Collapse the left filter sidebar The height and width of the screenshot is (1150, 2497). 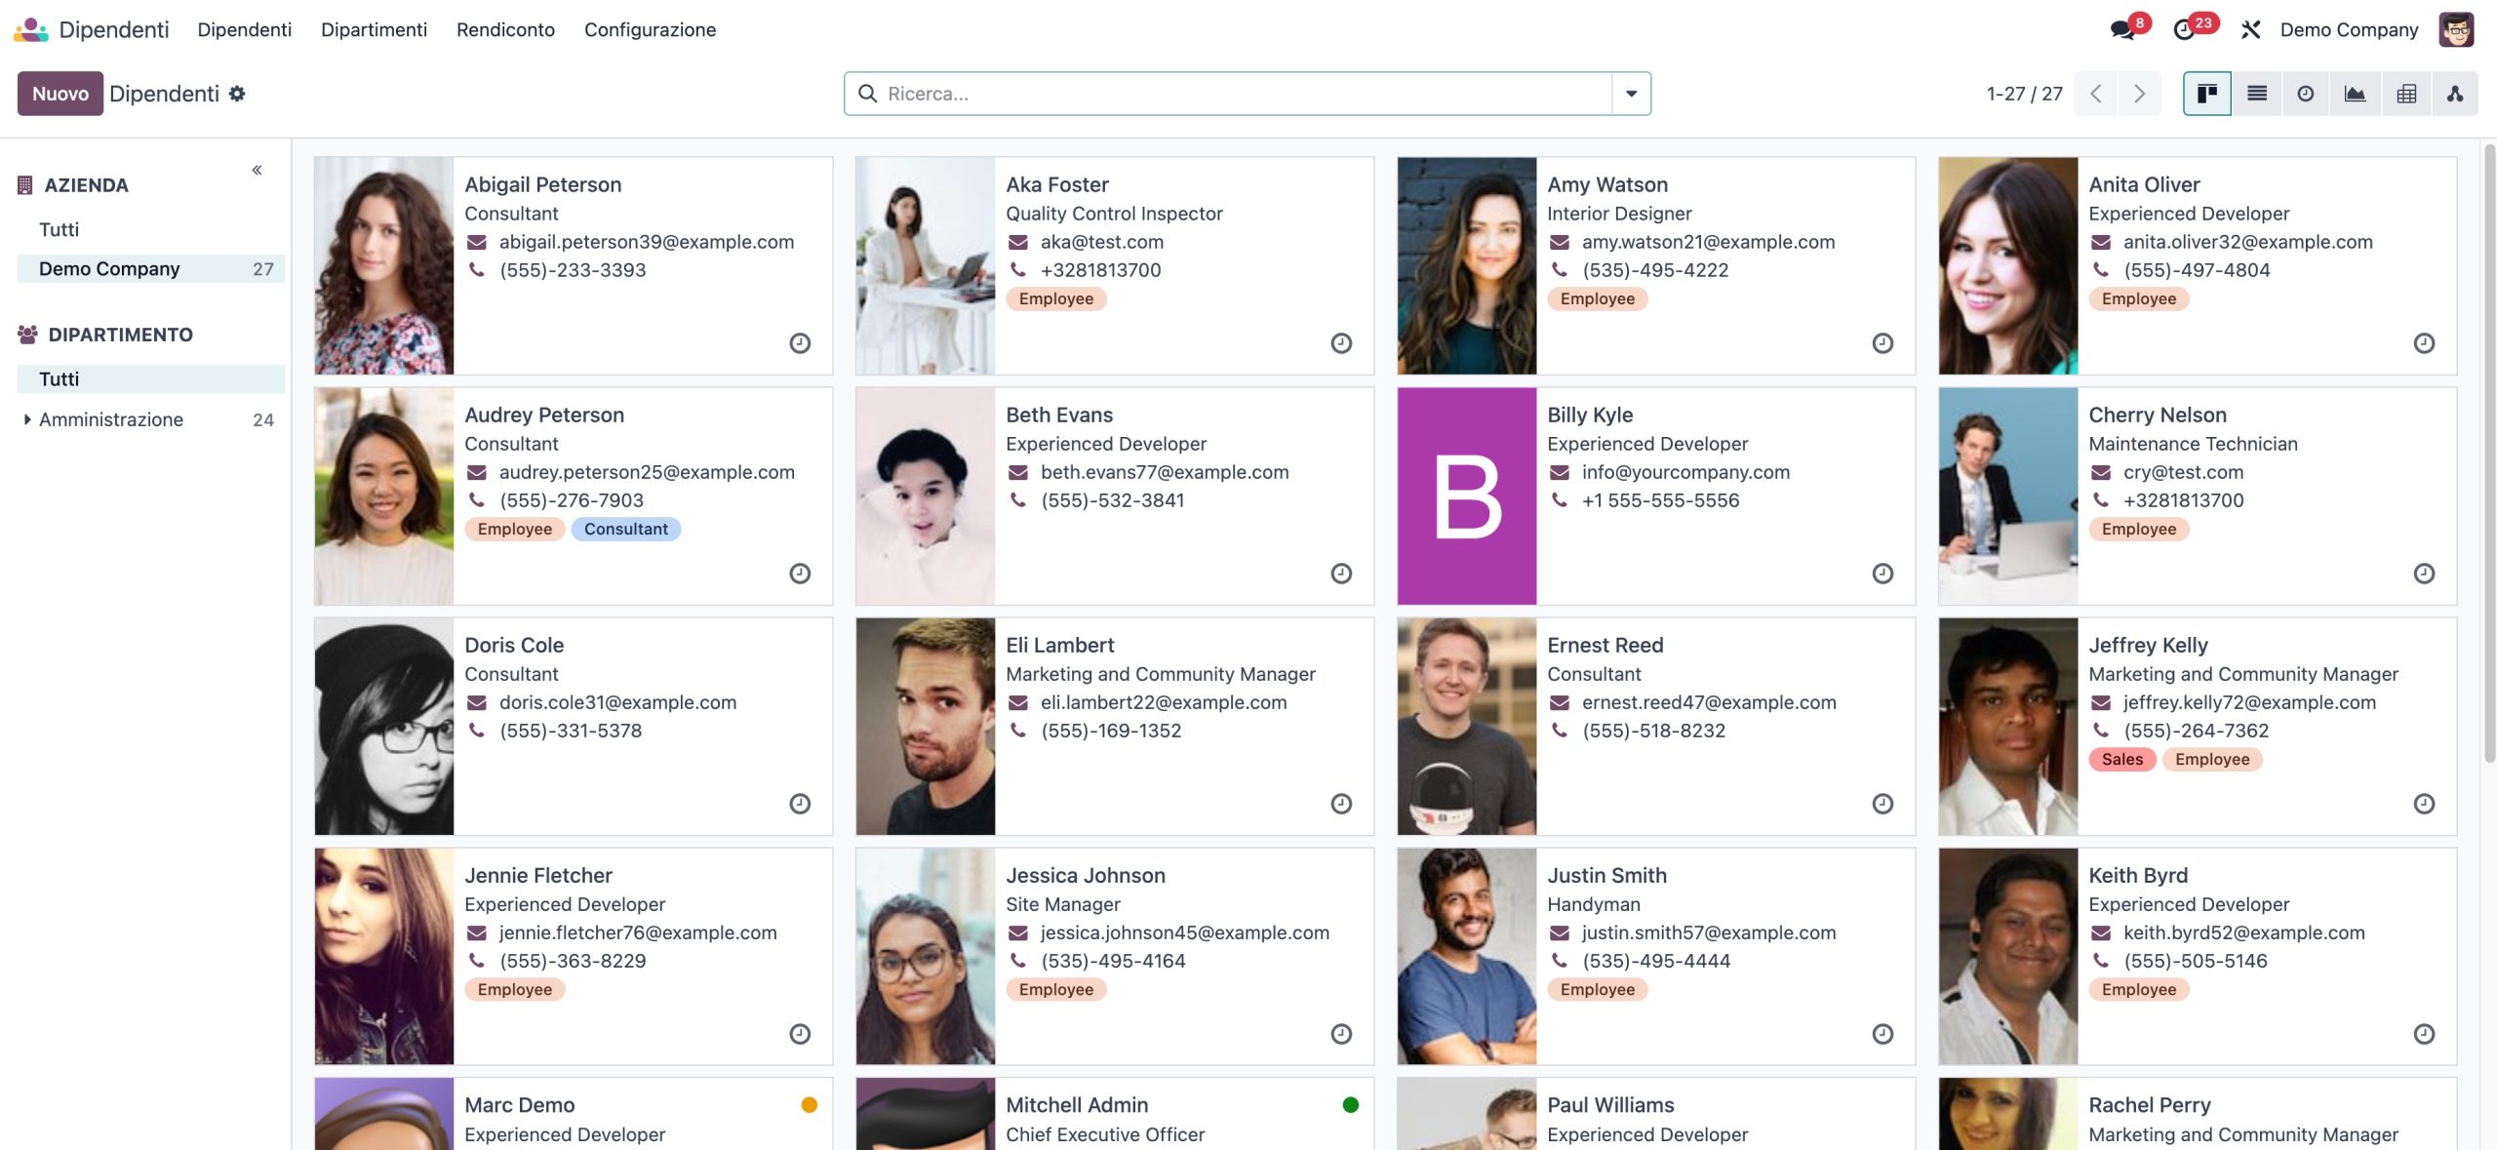[x=257, y=170]
